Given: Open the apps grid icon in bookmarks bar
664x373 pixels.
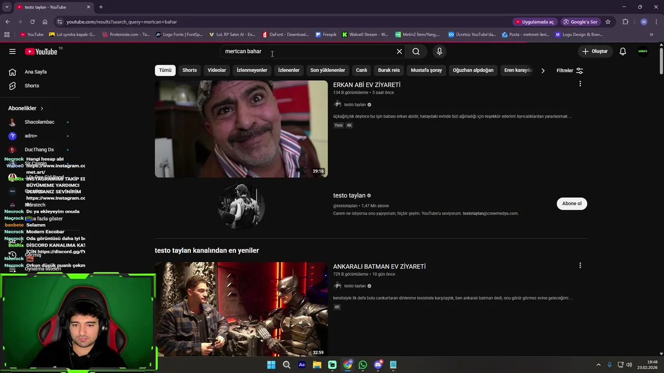Looking at the screenshot, I should pyautogui.click(x=7, y=35).
